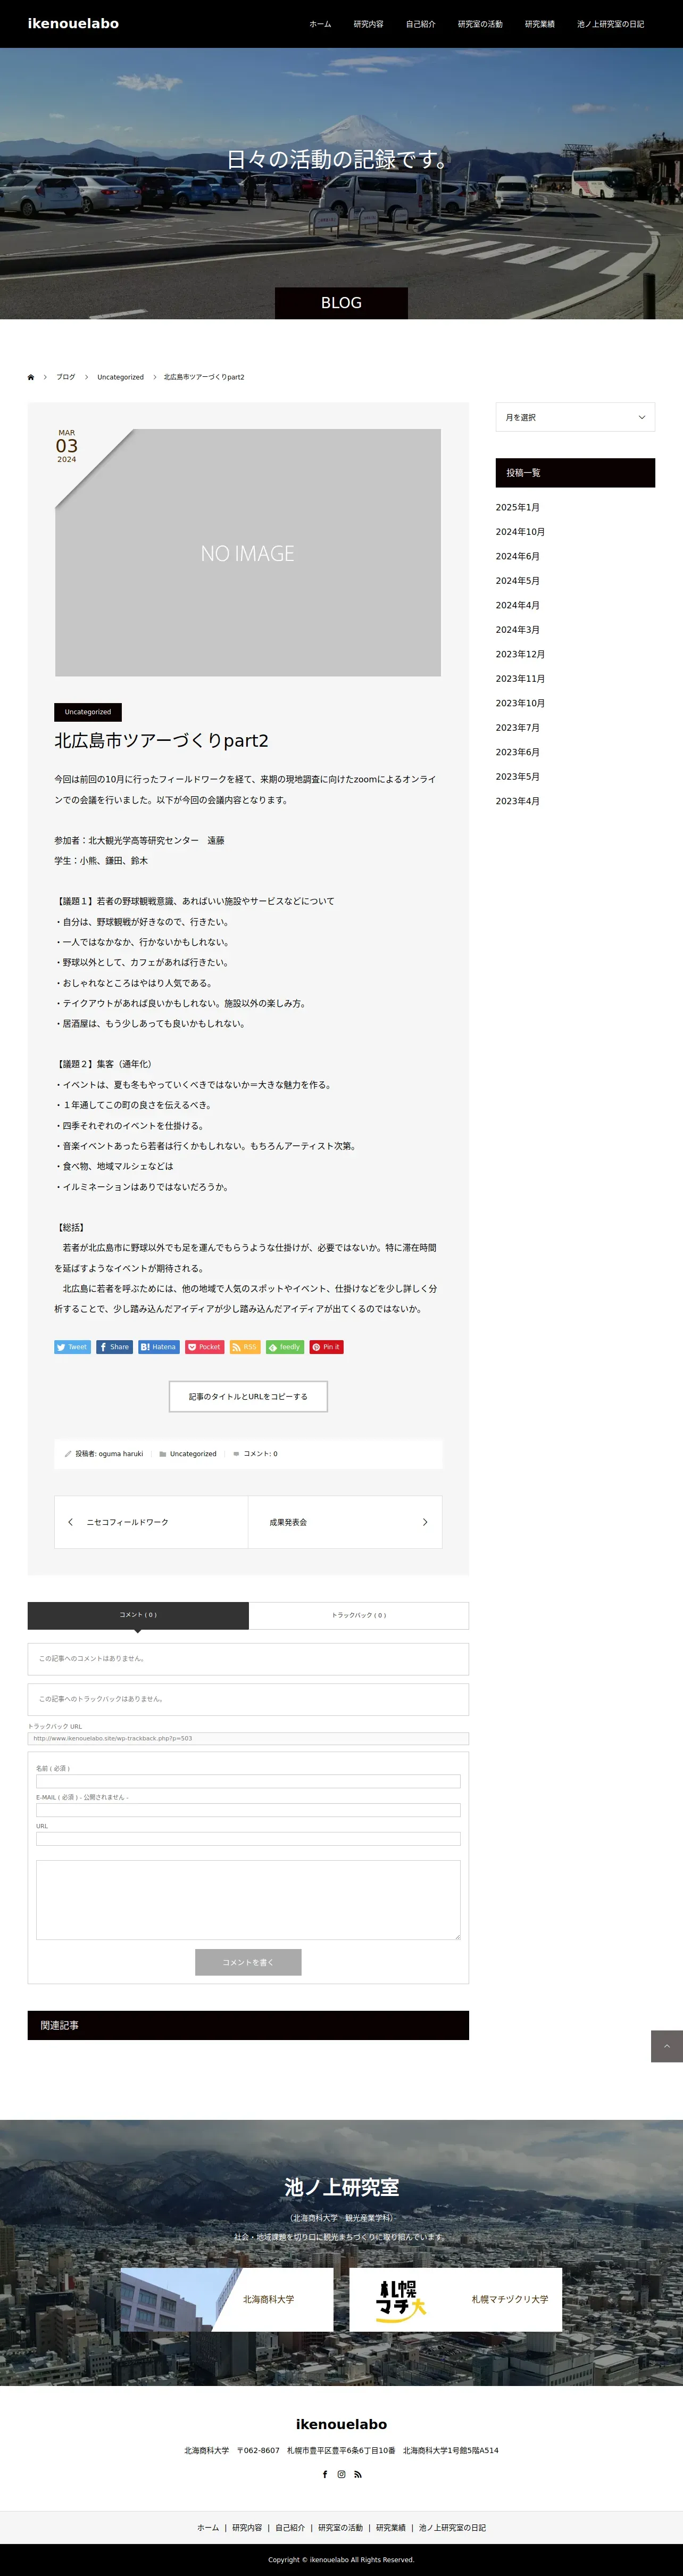Open 2023年6月 archive
Screen dimensions: 683x2576
click(x=518, y=752)
